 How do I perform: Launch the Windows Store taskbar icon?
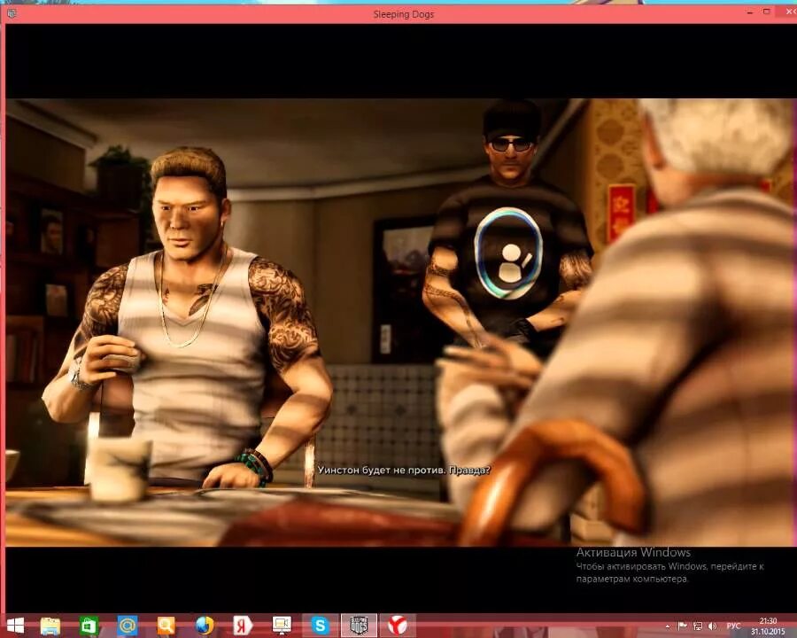pyautogui.click(x=89, y=626)
